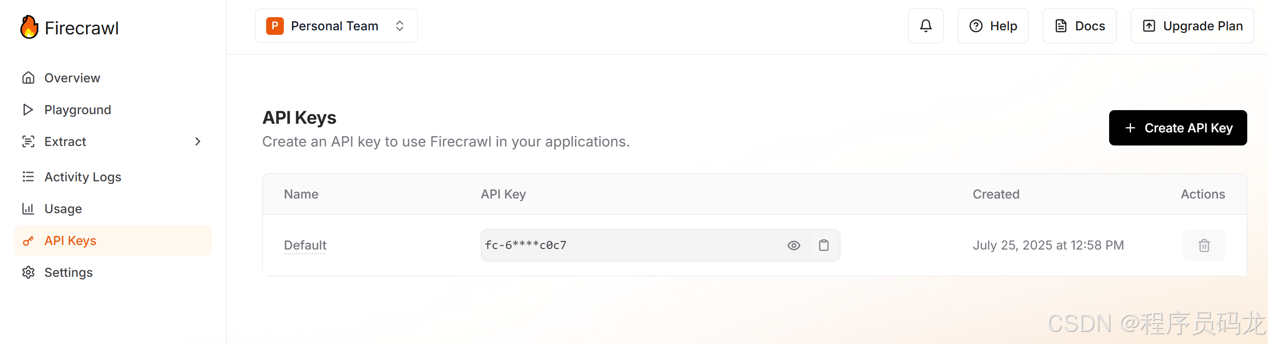Click the Overview home icon
Image resolution: width=1268 pixels, height=344 pixels.
28,78
